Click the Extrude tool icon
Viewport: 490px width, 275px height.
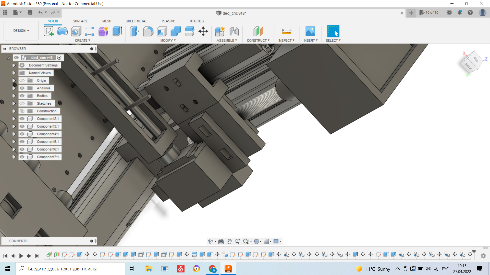[117, 31]
